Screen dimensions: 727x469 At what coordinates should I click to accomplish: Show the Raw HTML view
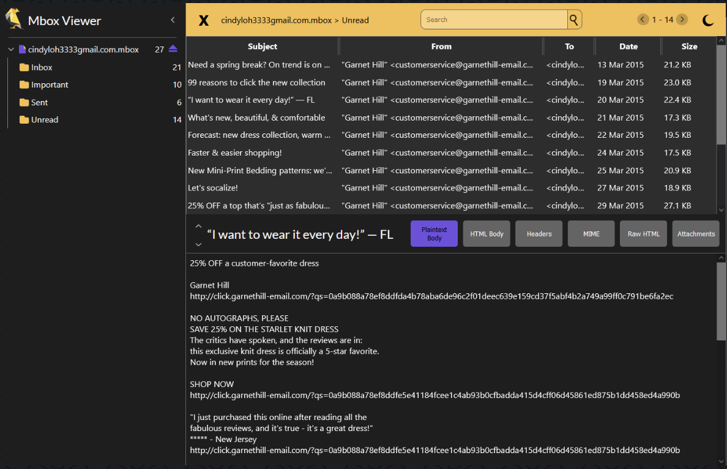point(643,234)
